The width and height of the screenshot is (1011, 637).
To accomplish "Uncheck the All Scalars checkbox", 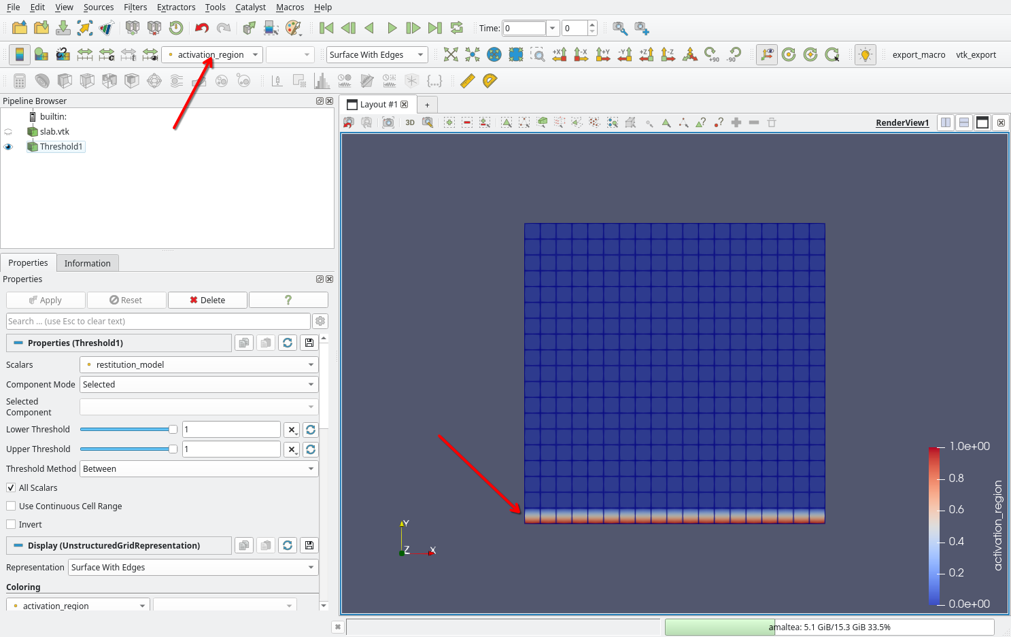I will (11, 487).
